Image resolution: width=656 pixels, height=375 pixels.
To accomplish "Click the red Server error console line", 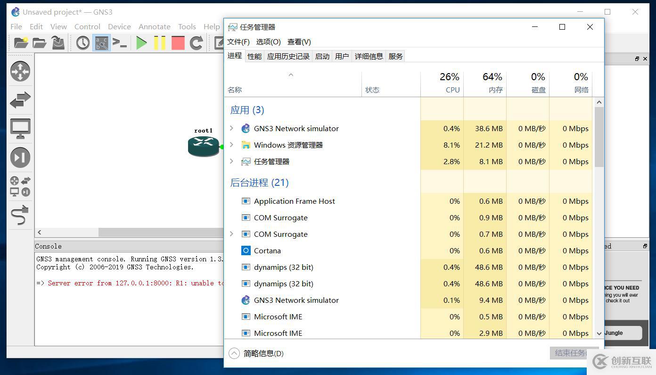I will click(x=131, y=283).
